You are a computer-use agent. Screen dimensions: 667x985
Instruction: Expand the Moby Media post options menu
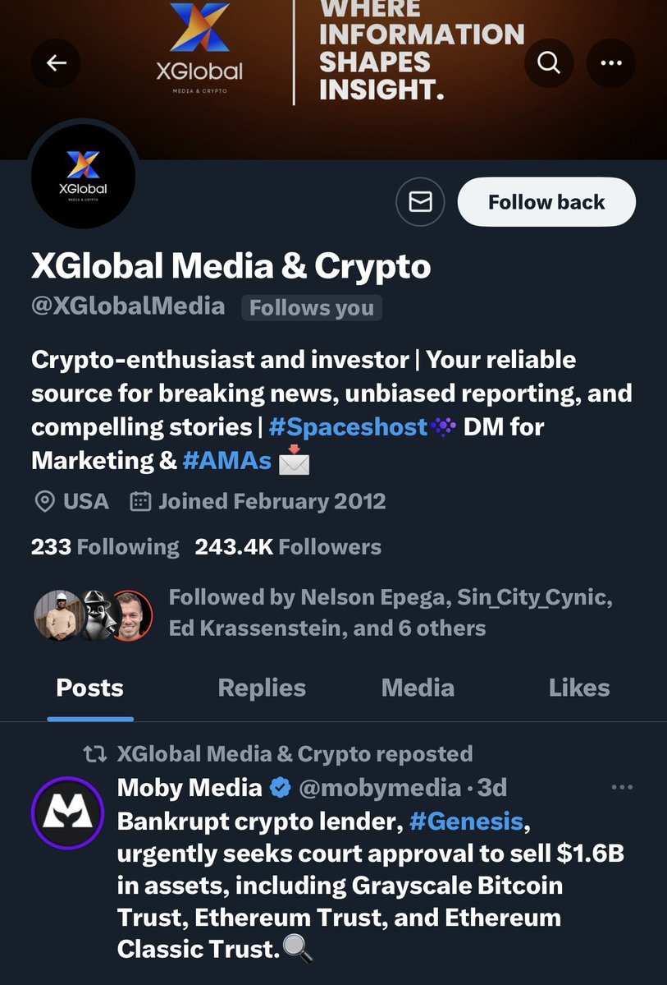622,788
